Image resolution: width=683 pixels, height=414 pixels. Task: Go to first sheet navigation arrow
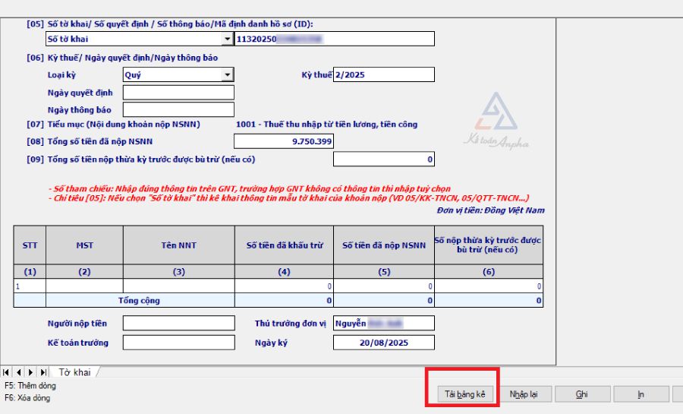6,372
